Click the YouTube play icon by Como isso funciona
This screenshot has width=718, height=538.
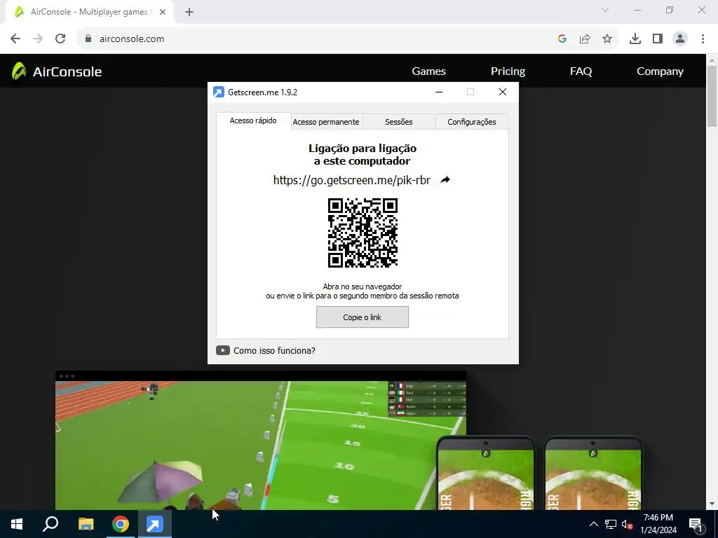click(x=222, y=350)
